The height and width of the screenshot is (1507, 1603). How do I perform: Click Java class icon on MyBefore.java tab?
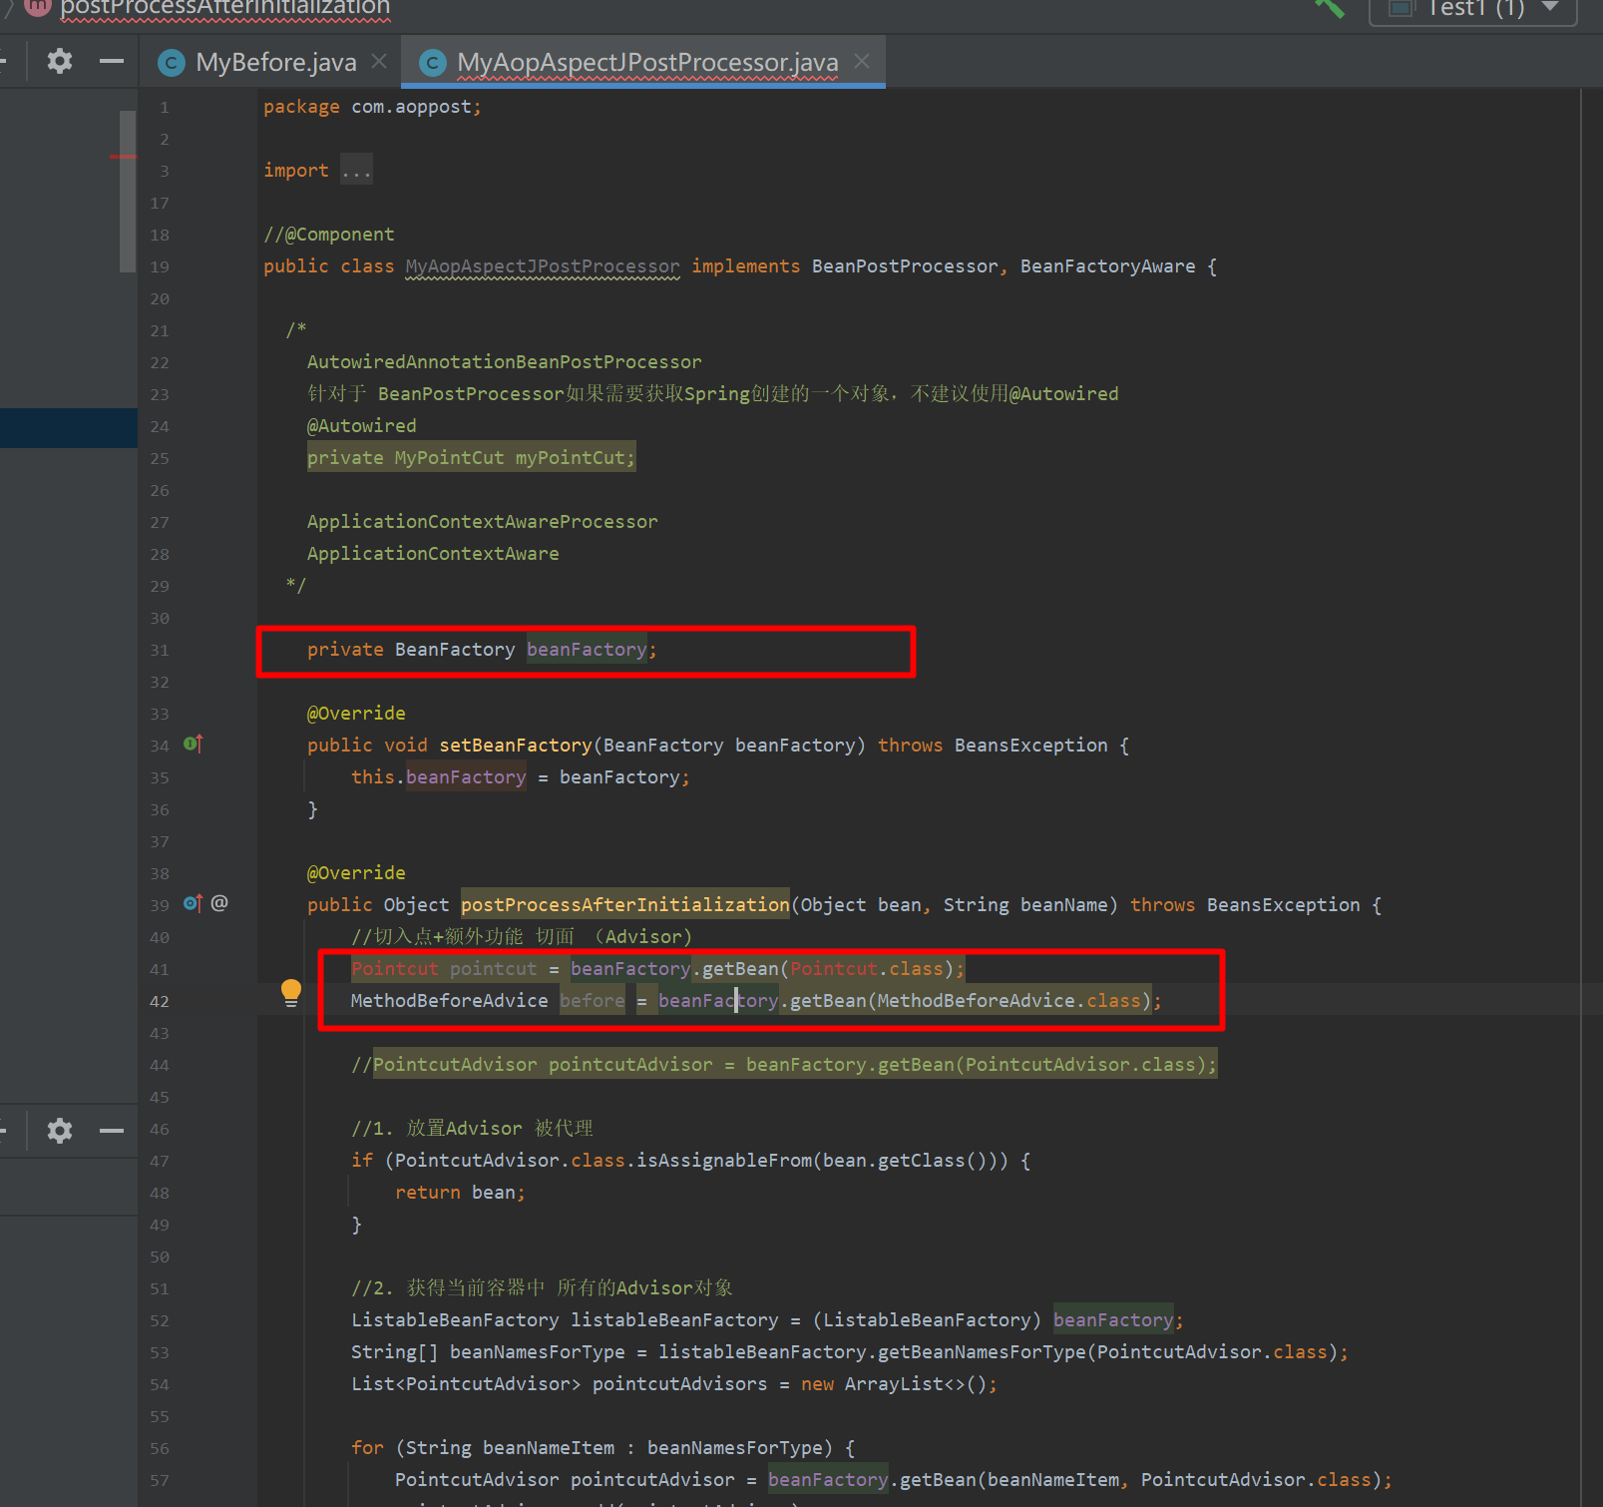pyautogui.click(x=172, y=63)
